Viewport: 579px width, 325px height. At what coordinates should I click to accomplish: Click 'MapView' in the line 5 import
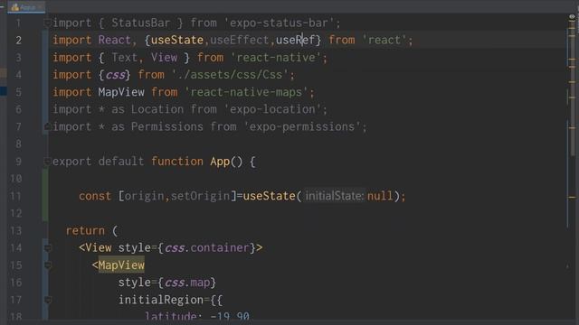click(121, 92)
